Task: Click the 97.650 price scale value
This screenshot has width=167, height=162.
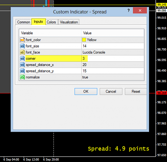Action: click(x=162, y=155)
